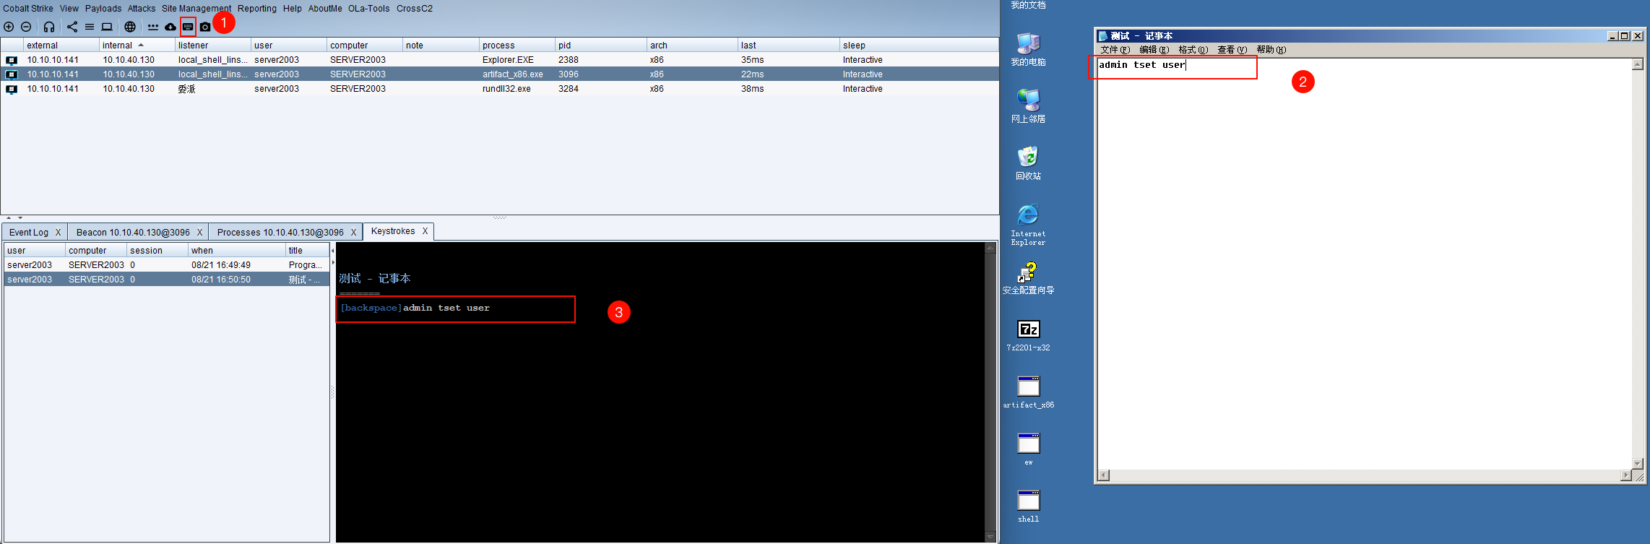Sort sessions by external column header

(x=61, y=46)
